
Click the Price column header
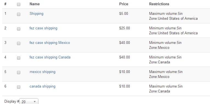(124, 4)
